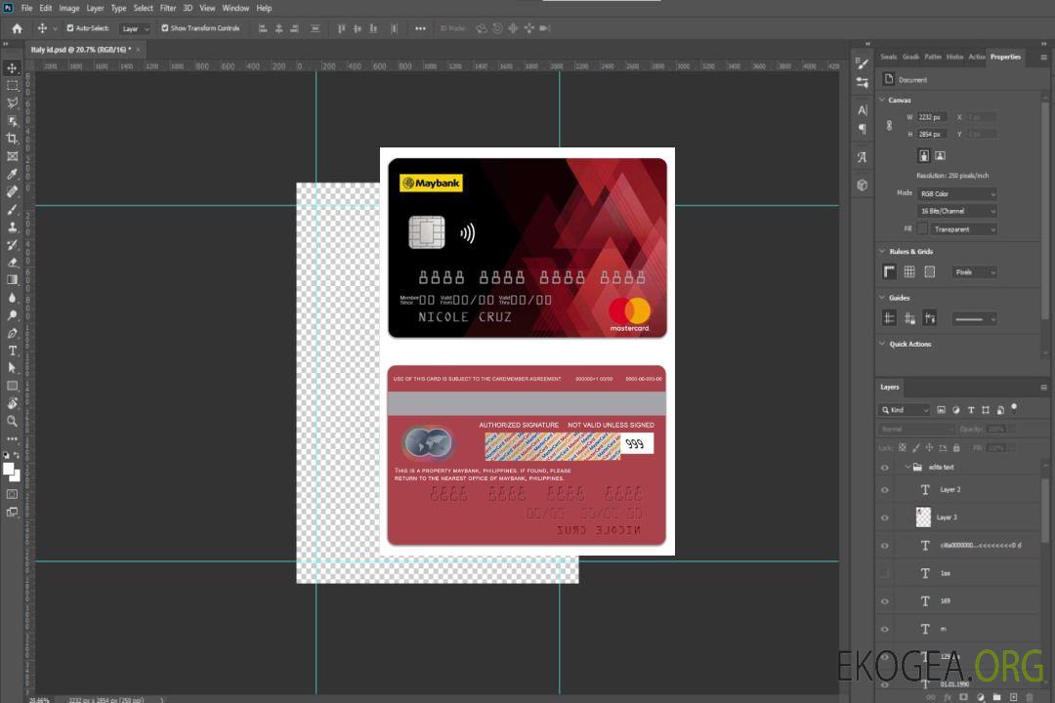1055x703 pixels.
Task: Select the Zoom tool
Action: point(12,421)
